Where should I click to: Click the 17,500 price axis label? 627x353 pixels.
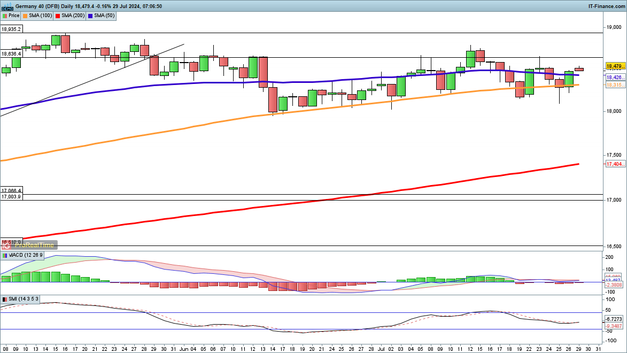coord(614,155)
